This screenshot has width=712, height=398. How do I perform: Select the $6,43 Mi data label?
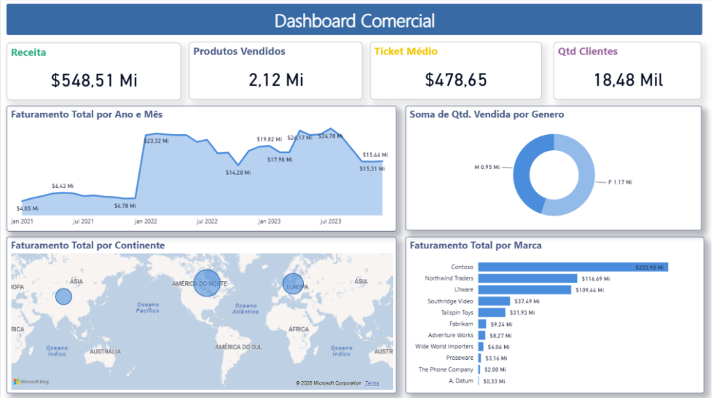coord(63,186)
